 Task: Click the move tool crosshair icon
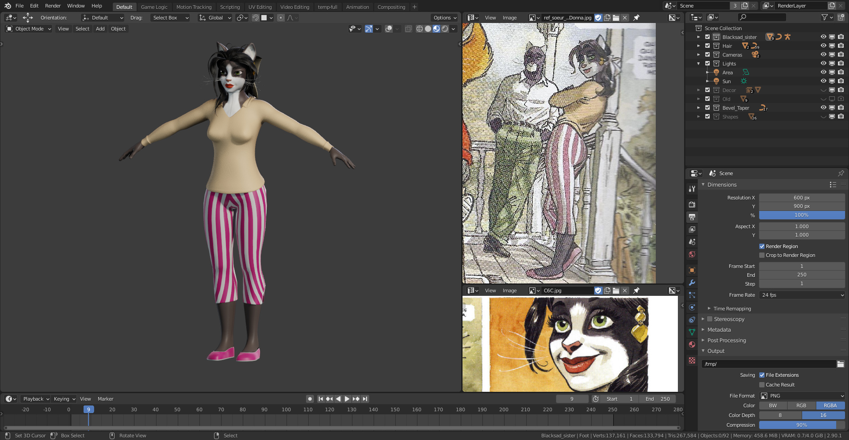pyautogui.click(x=28, y=18)
